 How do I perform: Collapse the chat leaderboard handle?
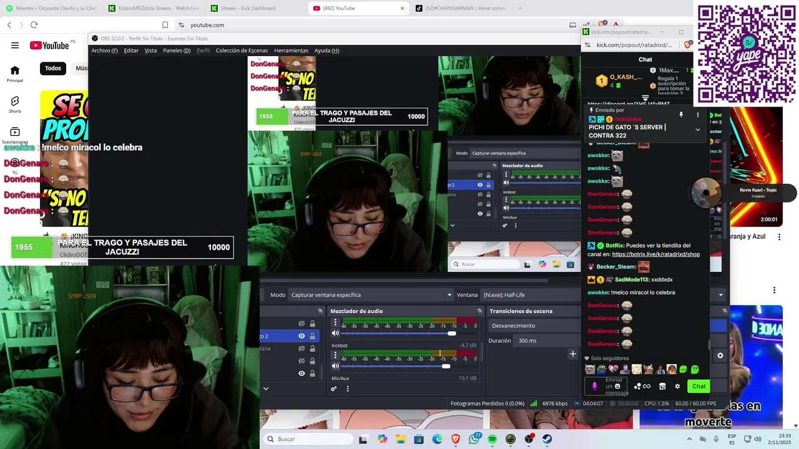click(x=645, y=99)
